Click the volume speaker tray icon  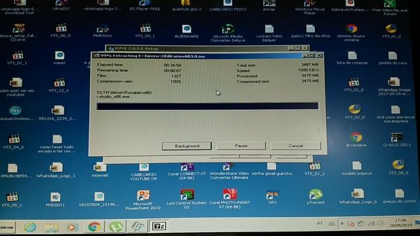pos(381,223)
